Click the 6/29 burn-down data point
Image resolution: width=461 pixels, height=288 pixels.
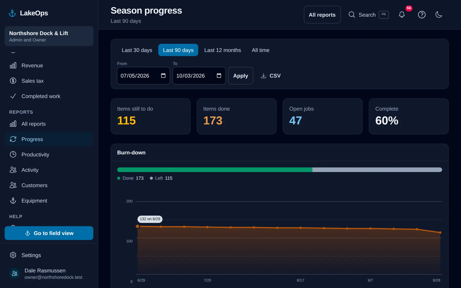tap(138, 226)
